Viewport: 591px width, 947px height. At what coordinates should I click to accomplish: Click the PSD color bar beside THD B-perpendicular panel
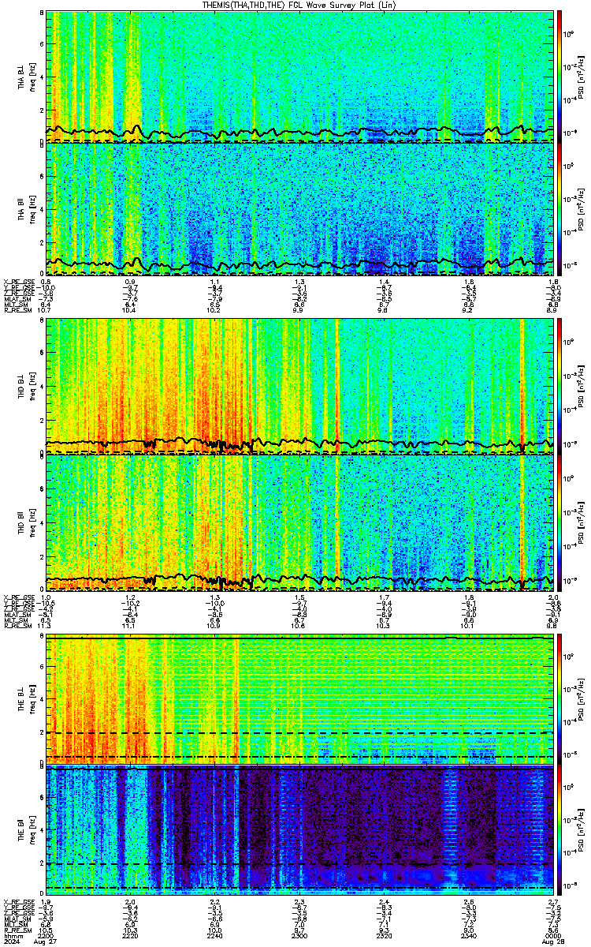[559, 386]
